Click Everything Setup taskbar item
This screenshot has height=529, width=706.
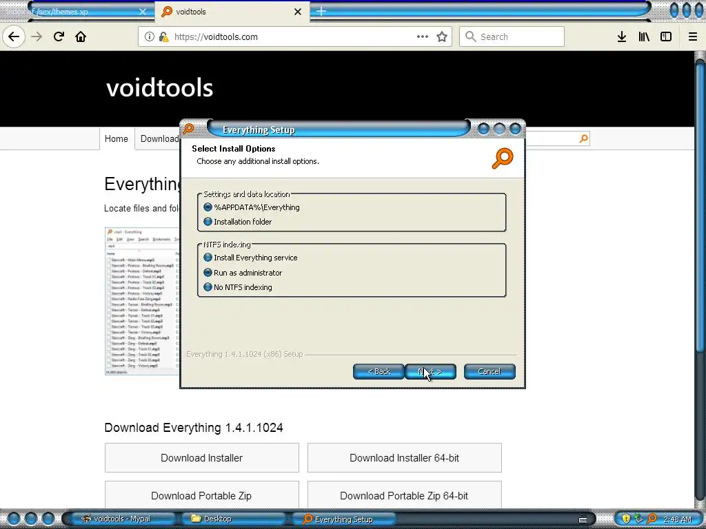[345, 519]
